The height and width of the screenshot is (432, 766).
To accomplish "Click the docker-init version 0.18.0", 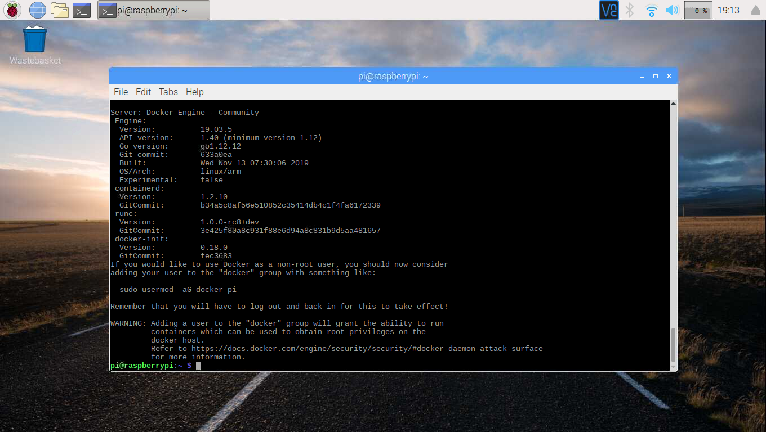I will tap(214, 247).
